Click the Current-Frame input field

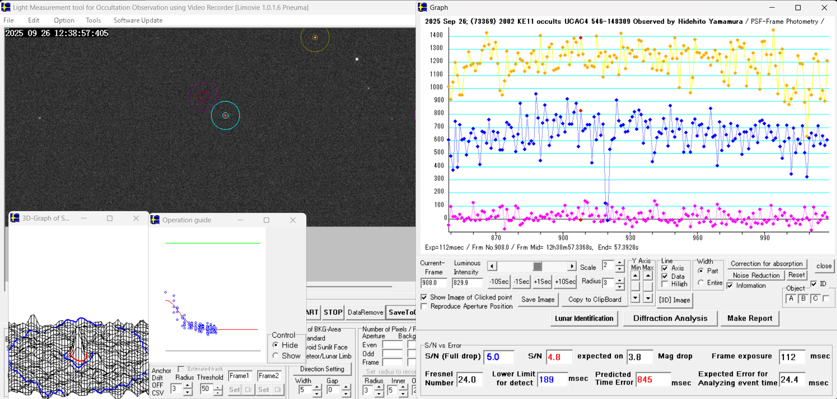pyautogui.click(x=434, y=283)
